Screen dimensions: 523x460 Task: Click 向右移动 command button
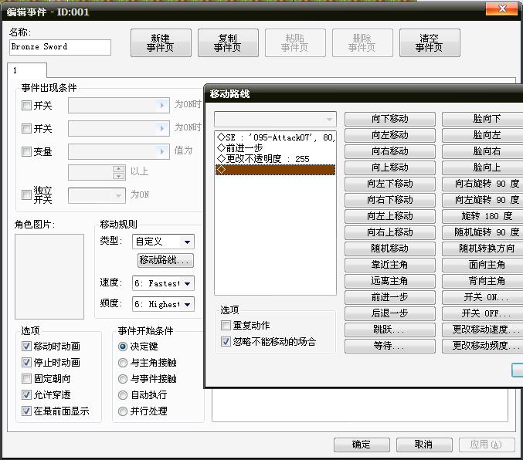pos(390,151)
